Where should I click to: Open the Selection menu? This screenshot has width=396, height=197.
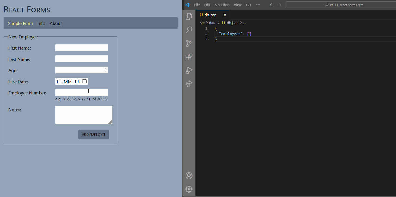point(222,5)
